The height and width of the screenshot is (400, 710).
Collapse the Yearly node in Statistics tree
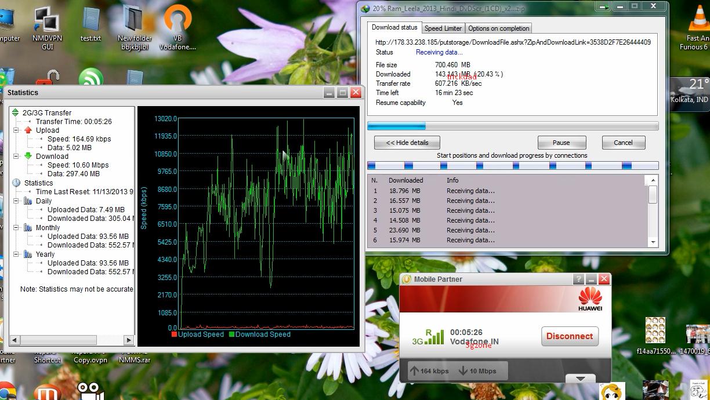point(16,254)
